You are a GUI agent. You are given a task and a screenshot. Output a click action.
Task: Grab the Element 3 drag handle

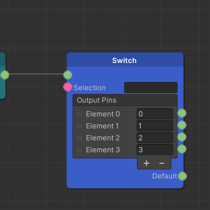point(79,150)
